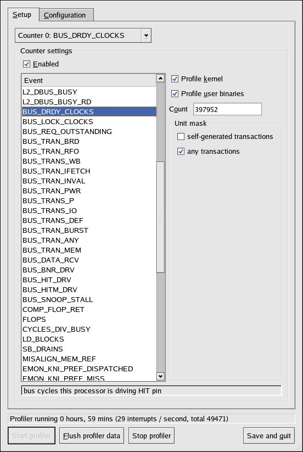Screen dimensions: 303x452
Task: Open the Counter 0 dropdown arrow
Action: (147, 36)
